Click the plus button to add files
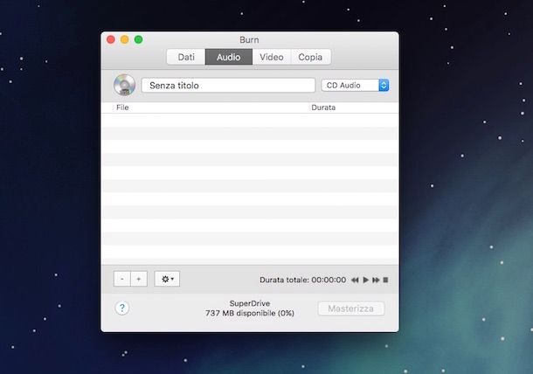Screen dimensions: 533x374 [138, 279]
